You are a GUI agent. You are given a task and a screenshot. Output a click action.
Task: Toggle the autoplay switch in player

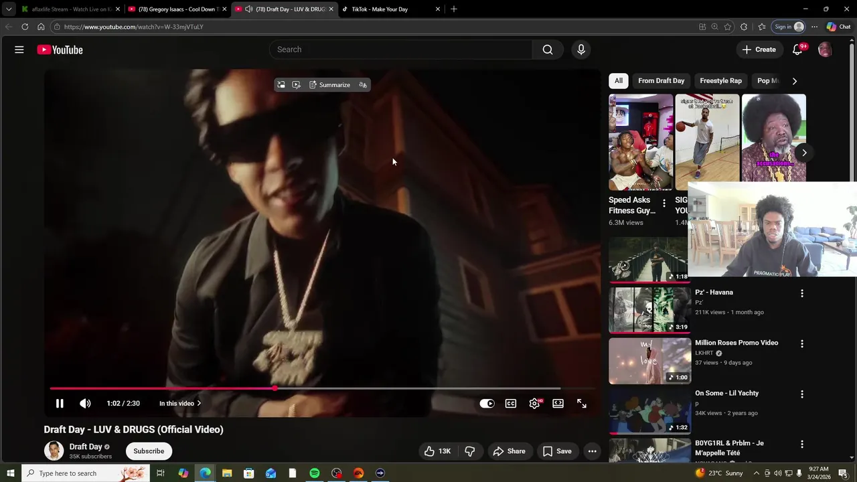click(x=487, y=404)
